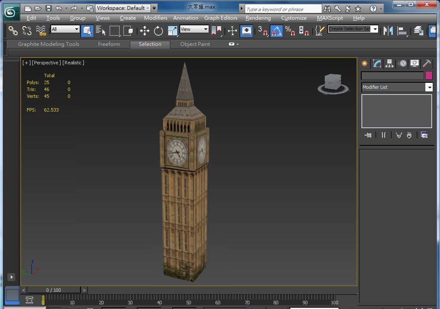Toggle Percent Snap in toolbar
Screen dimensions: 440x309
point(290,30)
